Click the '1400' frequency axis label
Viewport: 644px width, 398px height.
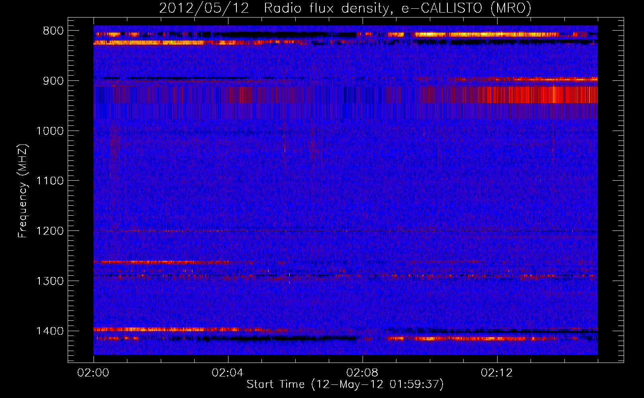point(50,331)
